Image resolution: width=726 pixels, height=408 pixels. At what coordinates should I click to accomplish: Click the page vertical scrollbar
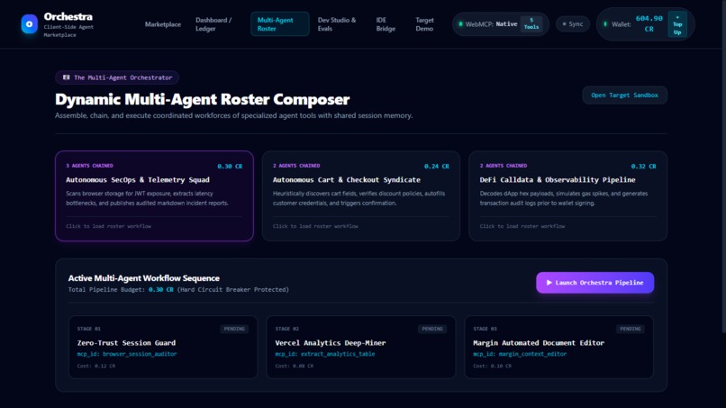click(723, 167)
